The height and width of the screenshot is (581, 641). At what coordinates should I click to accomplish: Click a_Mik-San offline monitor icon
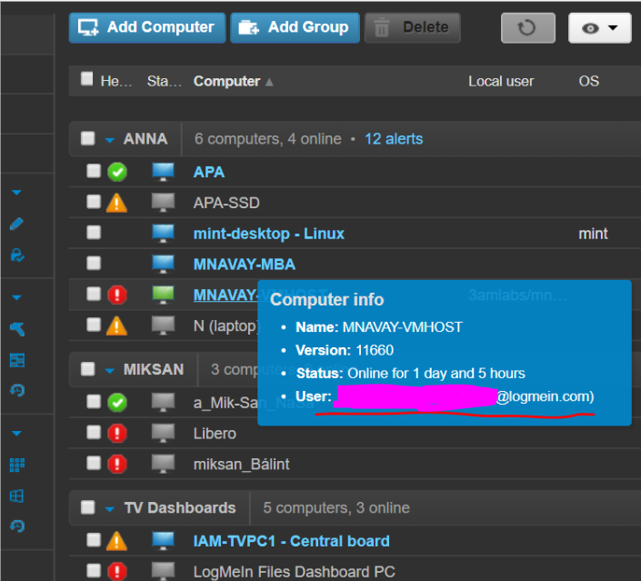[x=163, y=402]
